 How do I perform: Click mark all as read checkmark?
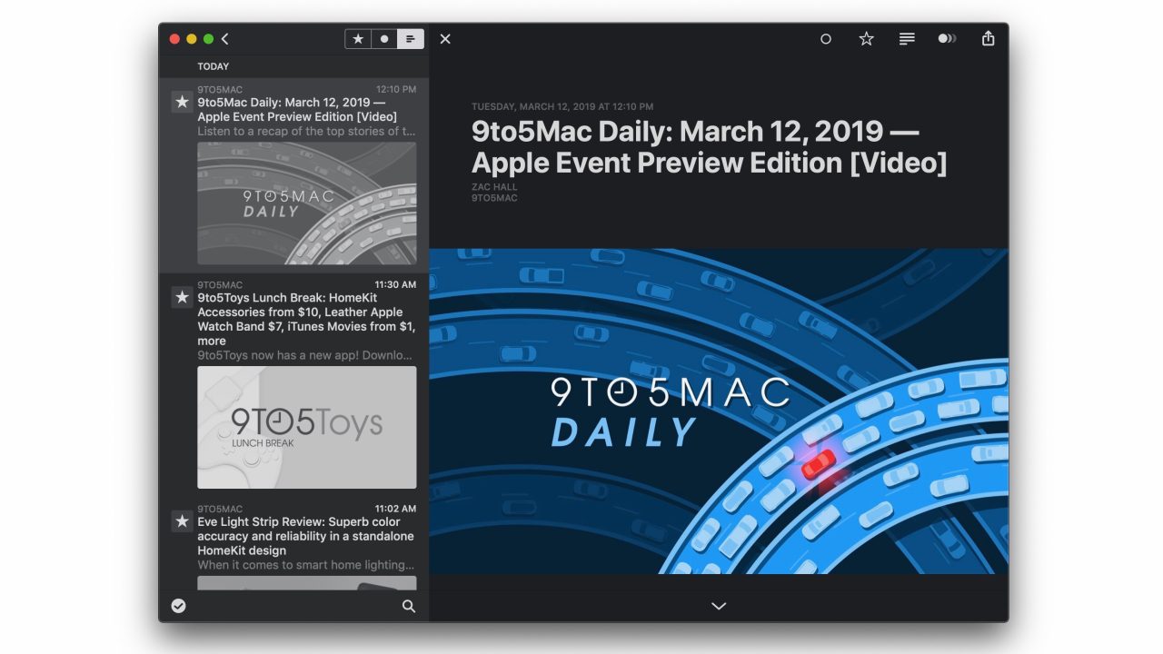pyautogui.click(x=179, y=606)
